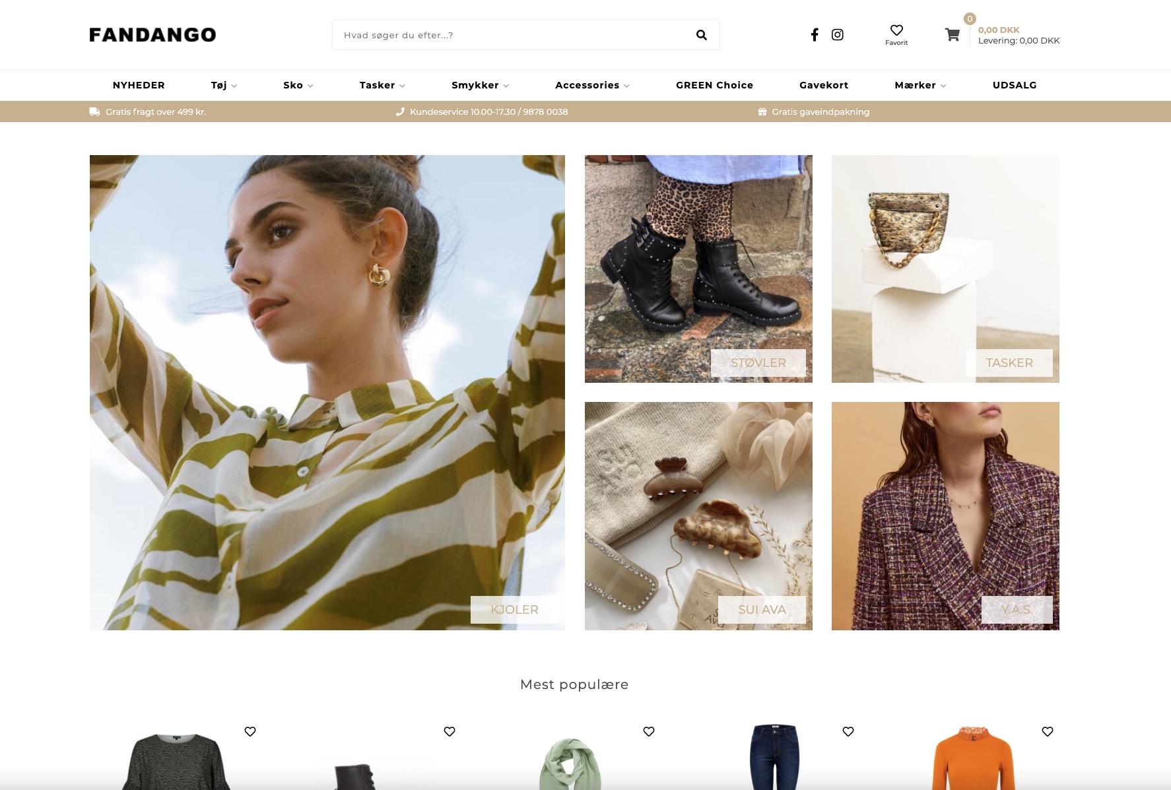Open the KJOLER category link
Viewport: 1171px width, 790px height.
[514, 610]
